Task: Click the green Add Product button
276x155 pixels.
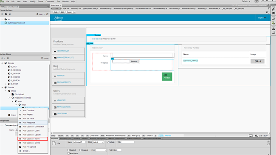Action: point(167,76)
